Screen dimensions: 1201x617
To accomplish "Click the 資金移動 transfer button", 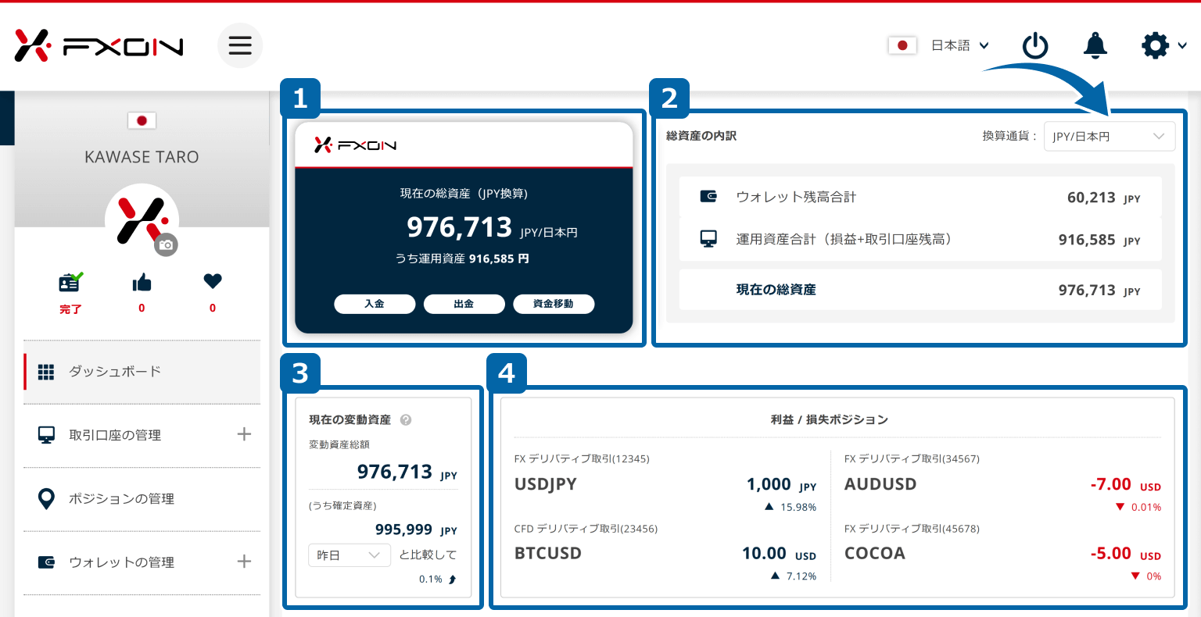I will click(554, 304).
